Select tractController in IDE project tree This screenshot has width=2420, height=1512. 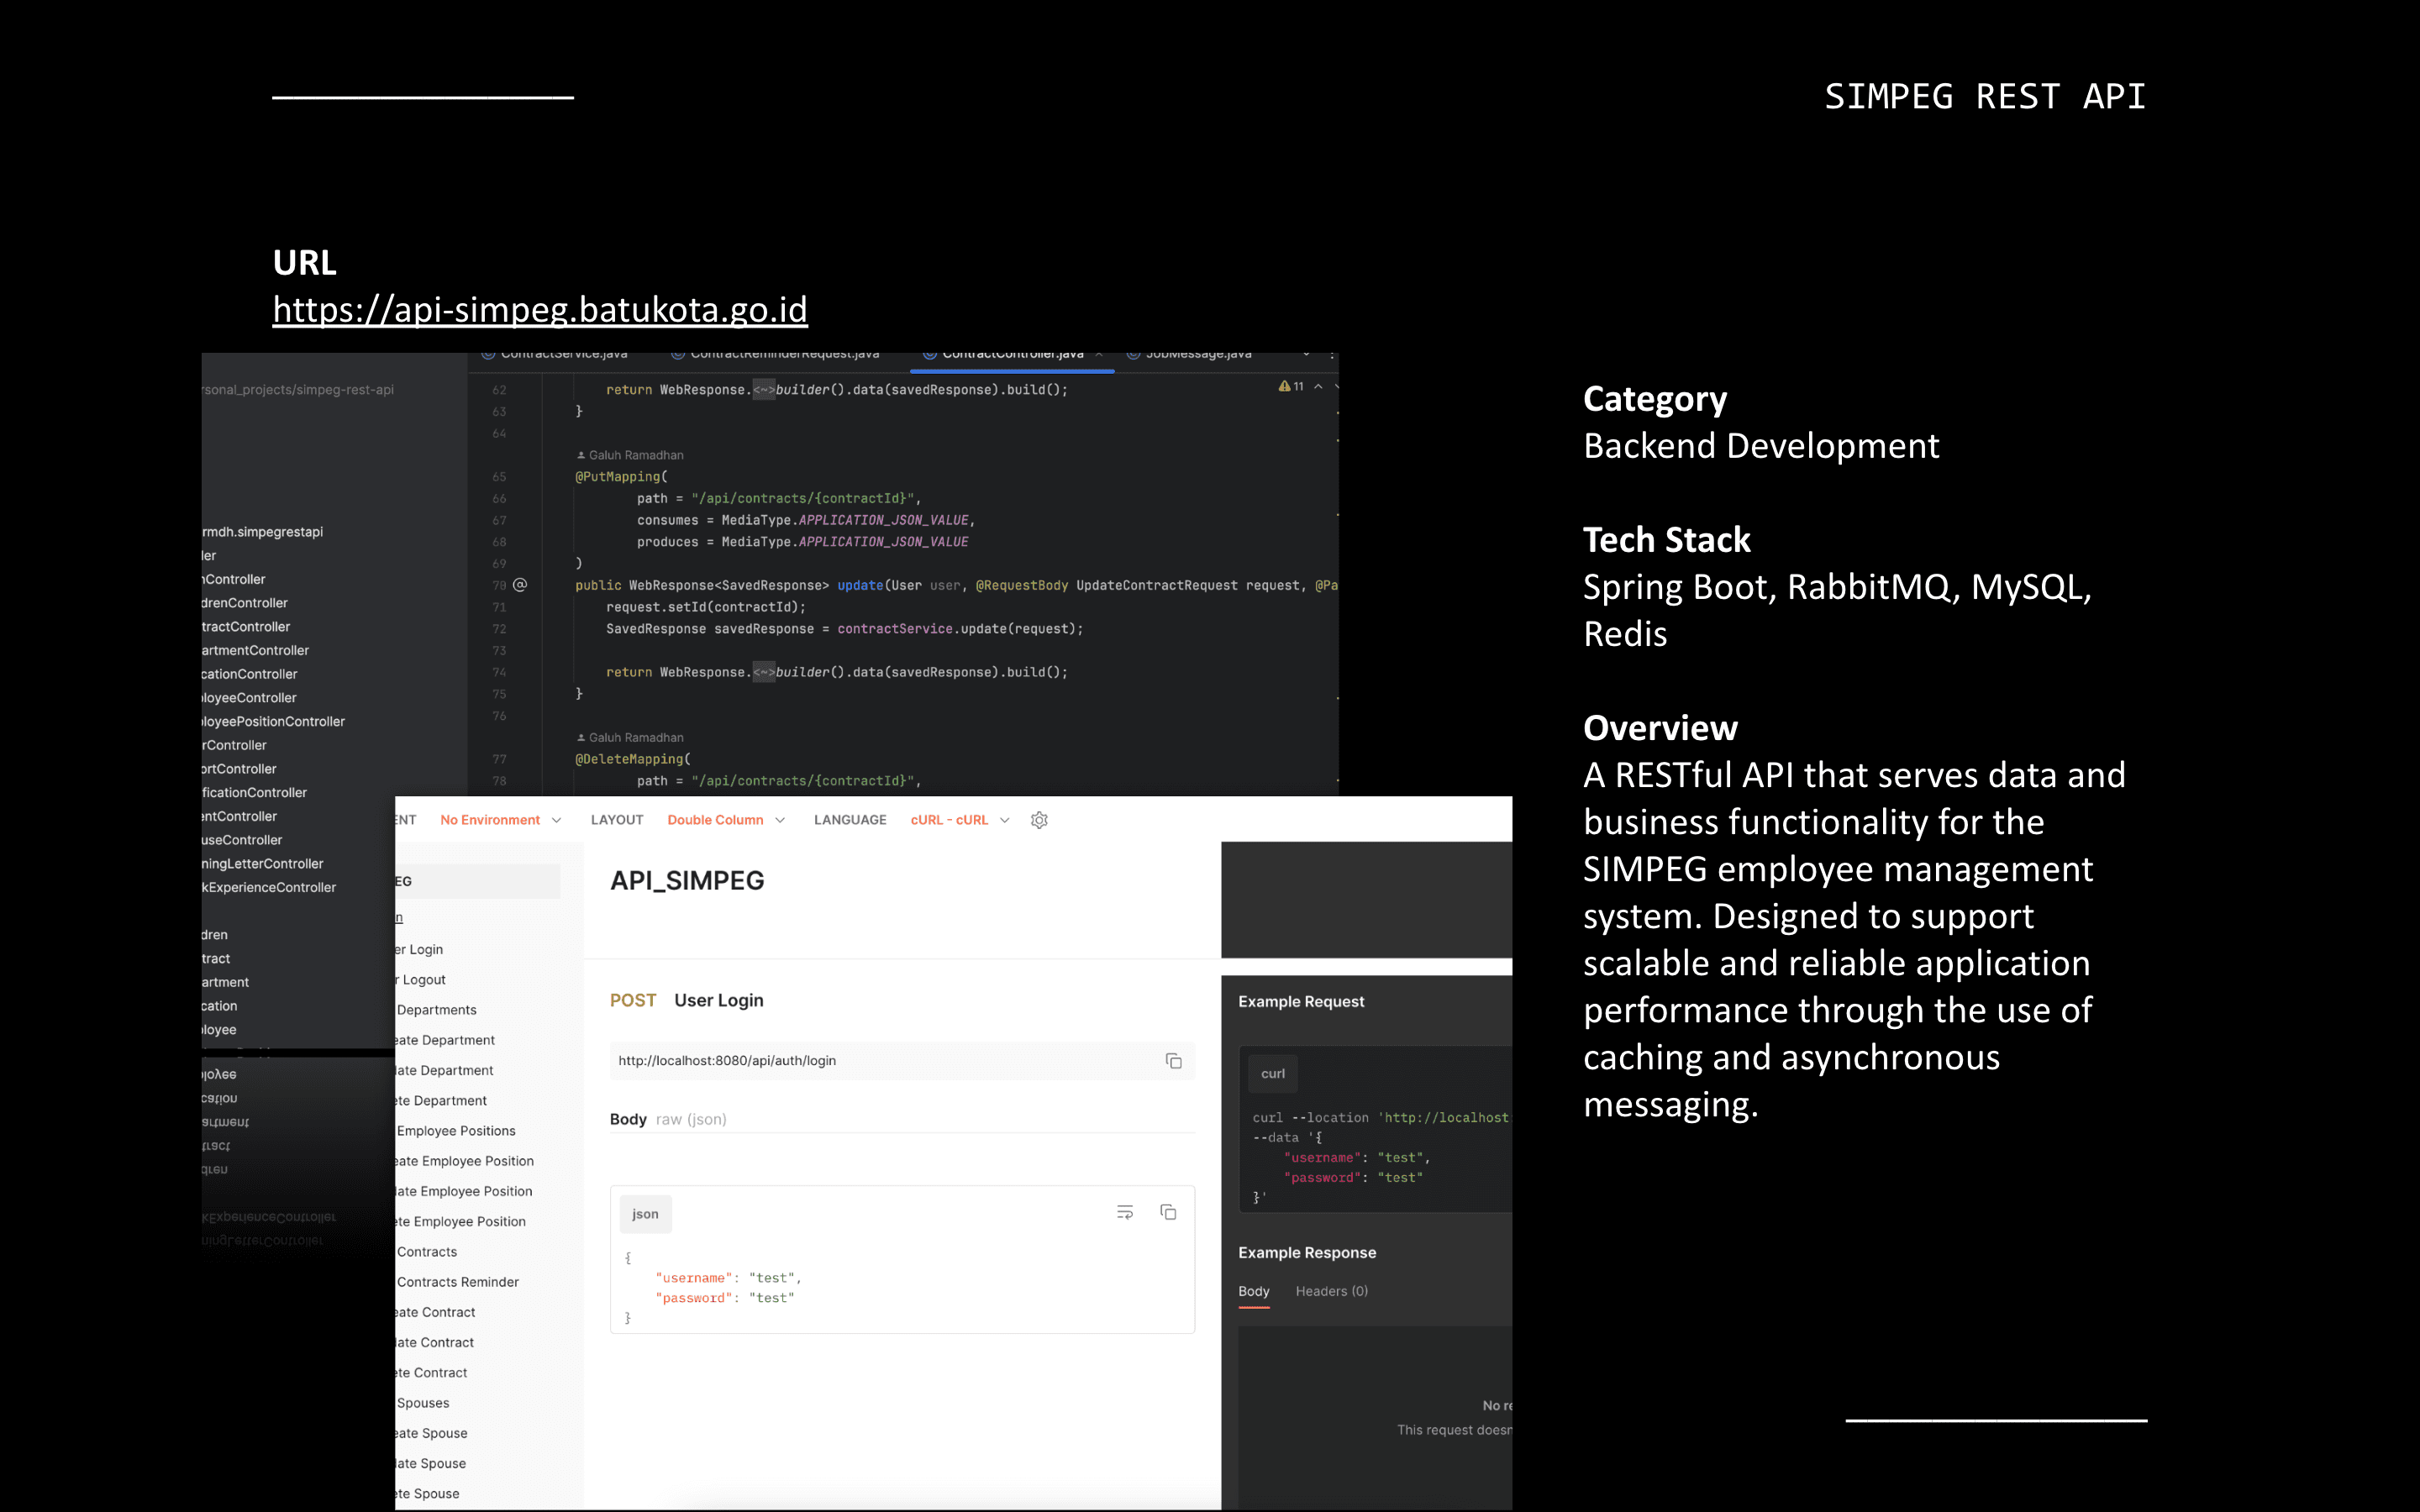click(245, 626)
